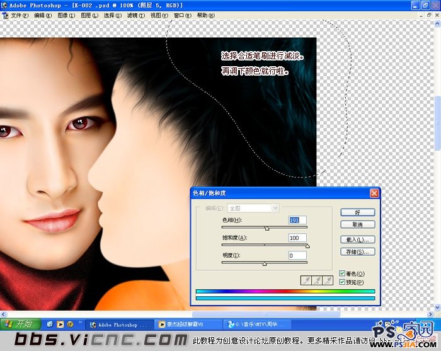Click the 载入(L)... load button

tap(357, 239)
